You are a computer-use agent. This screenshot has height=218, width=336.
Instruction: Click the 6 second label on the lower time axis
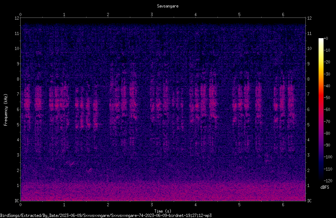coord(283,205)
